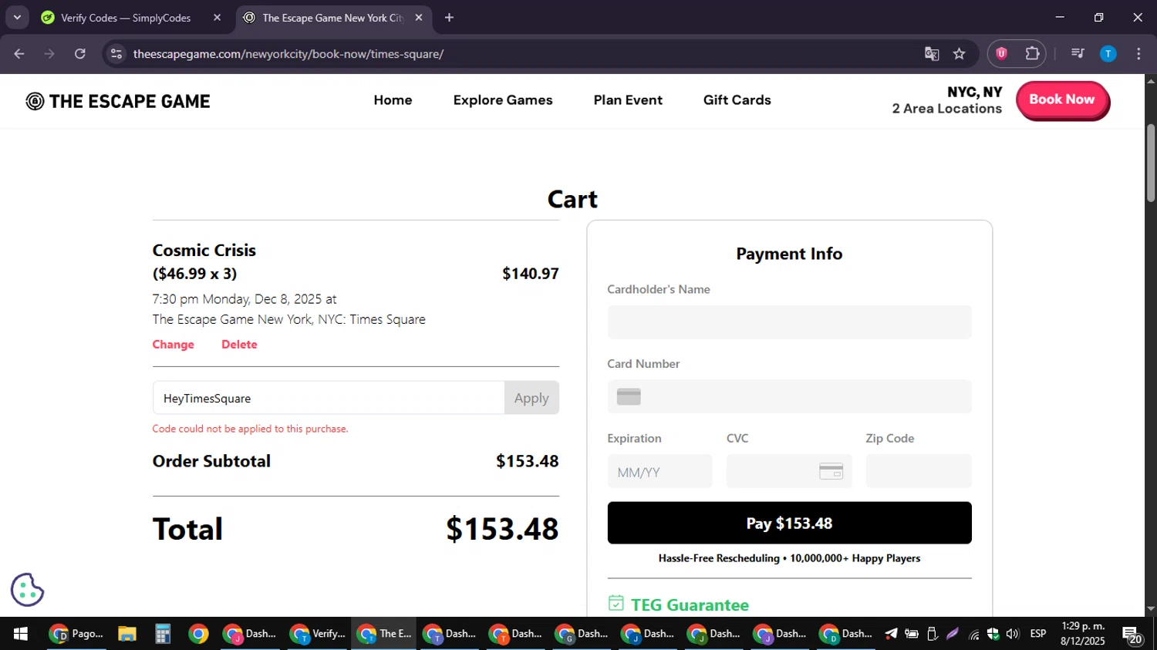Reload the current page

pos(80,54)
